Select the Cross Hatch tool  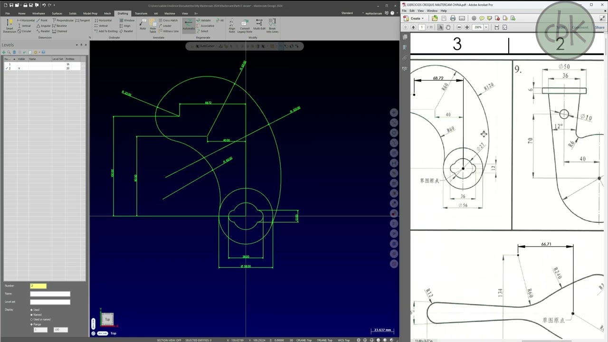point(168,20)
